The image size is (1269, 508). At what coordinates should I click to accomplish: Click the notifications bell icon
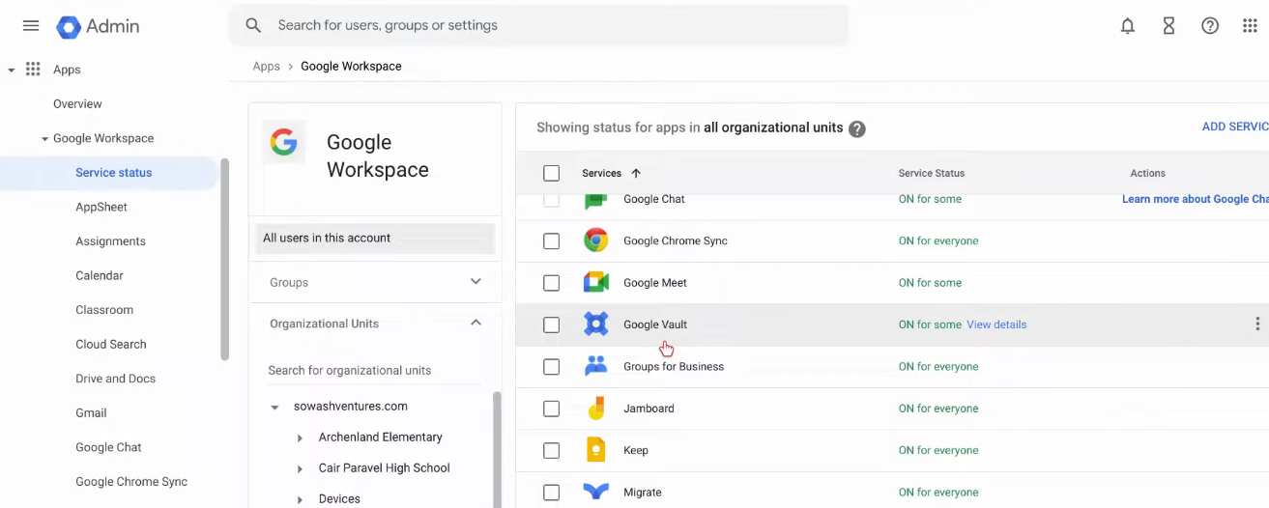point(1127,26)
